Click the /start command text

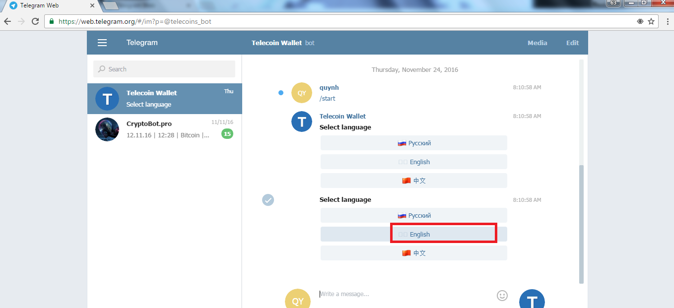328,98
